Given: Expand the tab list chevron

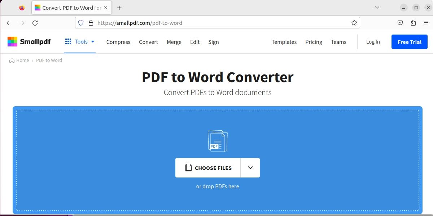Looking at the screenshot, I should coord(377,7).
